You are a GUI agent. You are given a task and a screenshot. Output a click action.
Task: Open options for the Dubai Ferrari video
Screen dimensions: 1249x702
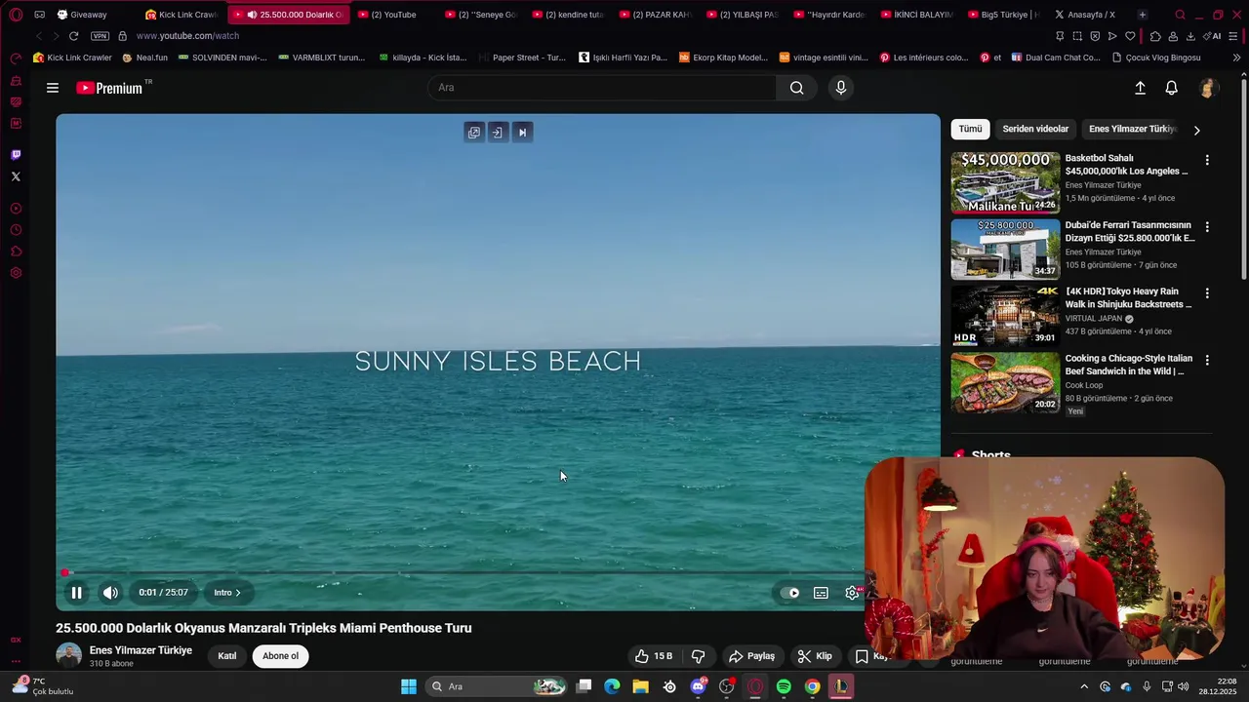click(1207, 227)
